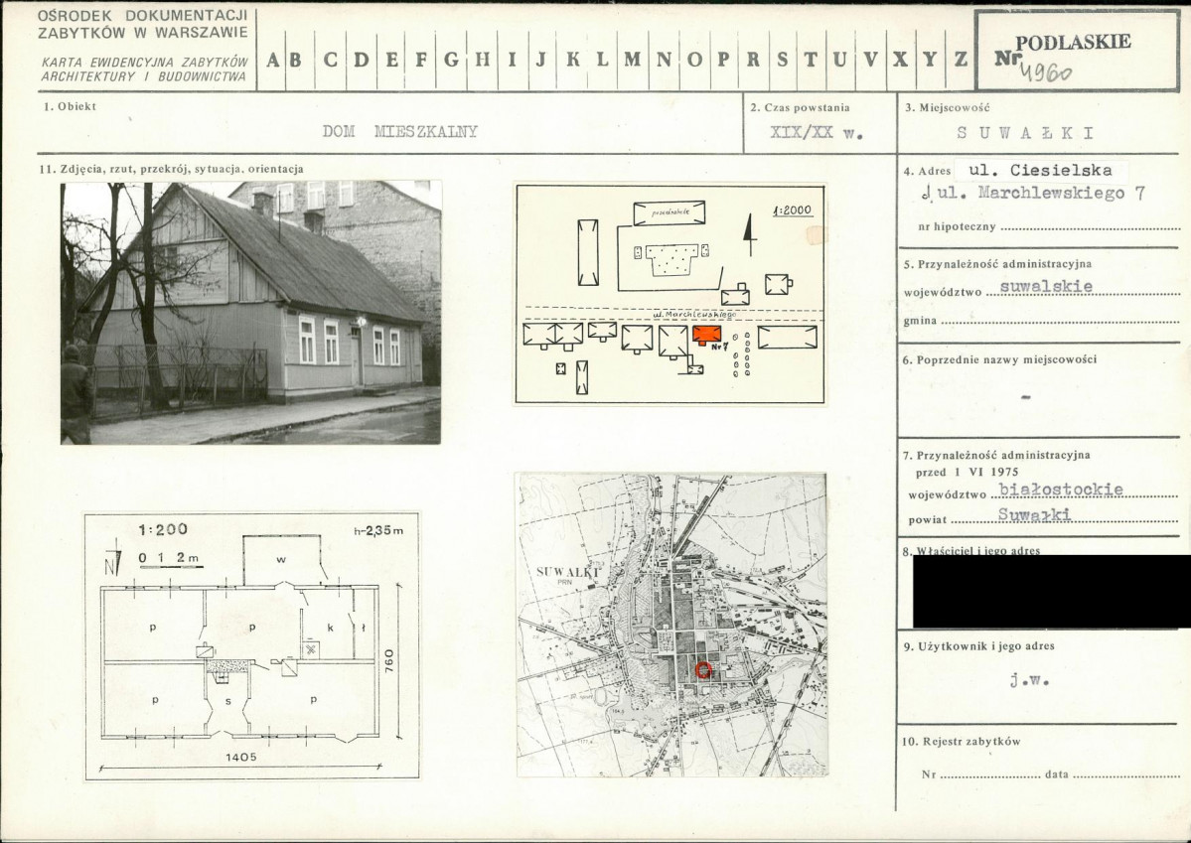Viewport: 1191px width, 843px height.
Task: Click the red circle on the Suwałki map
Action: 703,670
